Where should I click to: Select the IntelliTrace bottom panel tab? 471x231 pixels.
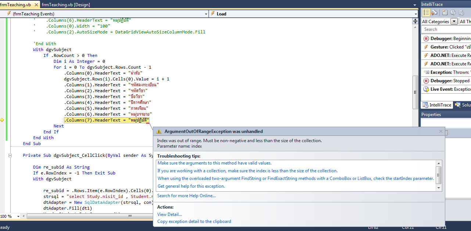tap(436, 105)
